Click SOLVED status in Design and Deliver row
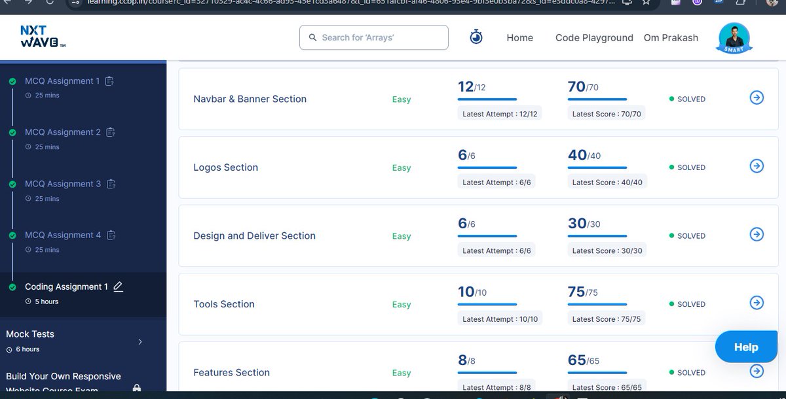 tap(688, 236)
